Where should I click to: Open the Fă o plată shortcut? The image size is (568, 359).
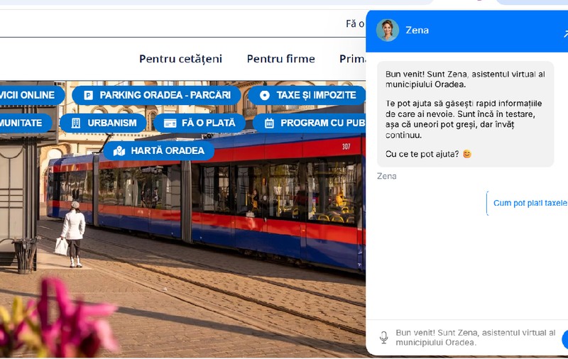tap(200, 123)
